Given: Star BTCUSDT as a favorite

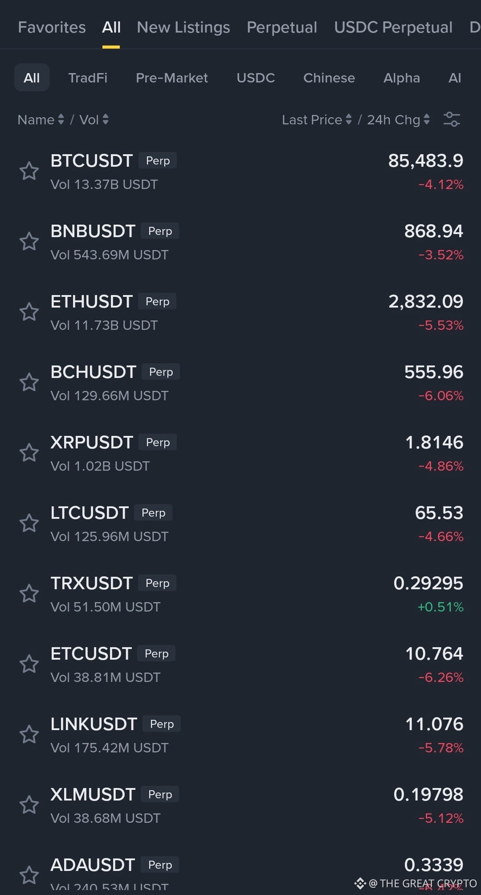Looking at the screenshot, I should [x=29, y=171].
